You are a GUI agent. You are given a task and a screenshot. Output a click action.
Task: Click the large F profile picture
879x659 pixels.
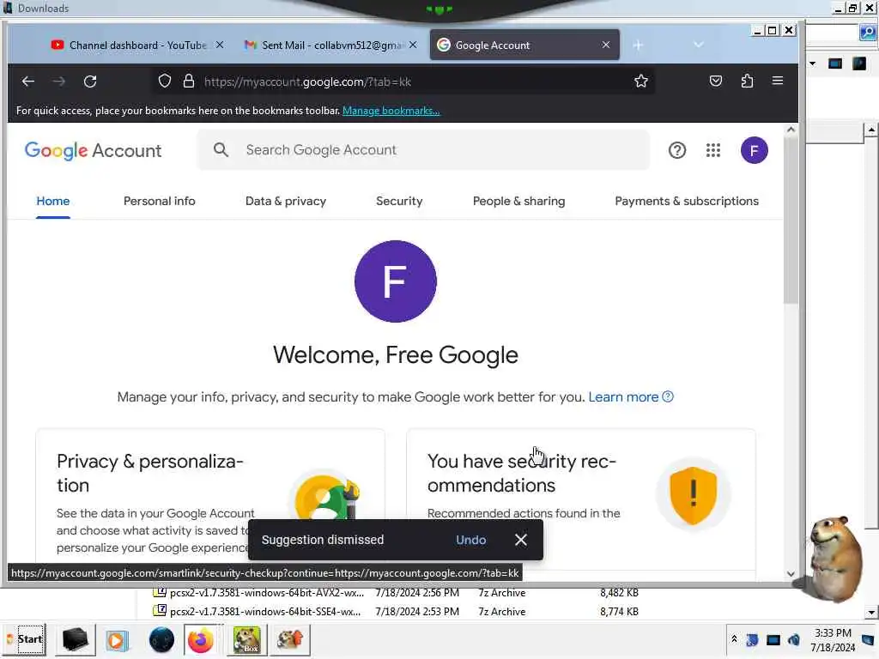pos(395,281)
